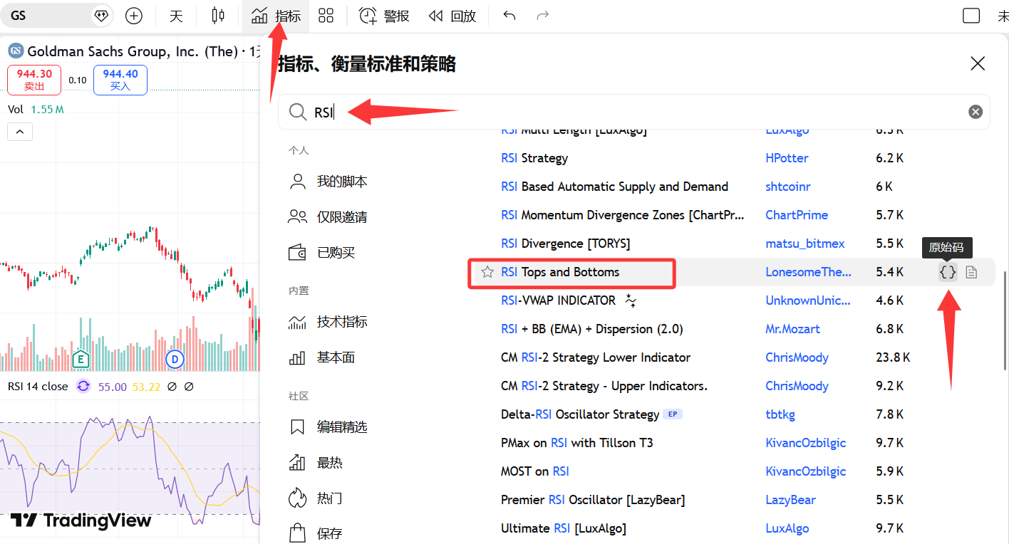Open author UnknownUnic... profile link
The height and width of the screenshot is (544, 1009).
point(808,300)
